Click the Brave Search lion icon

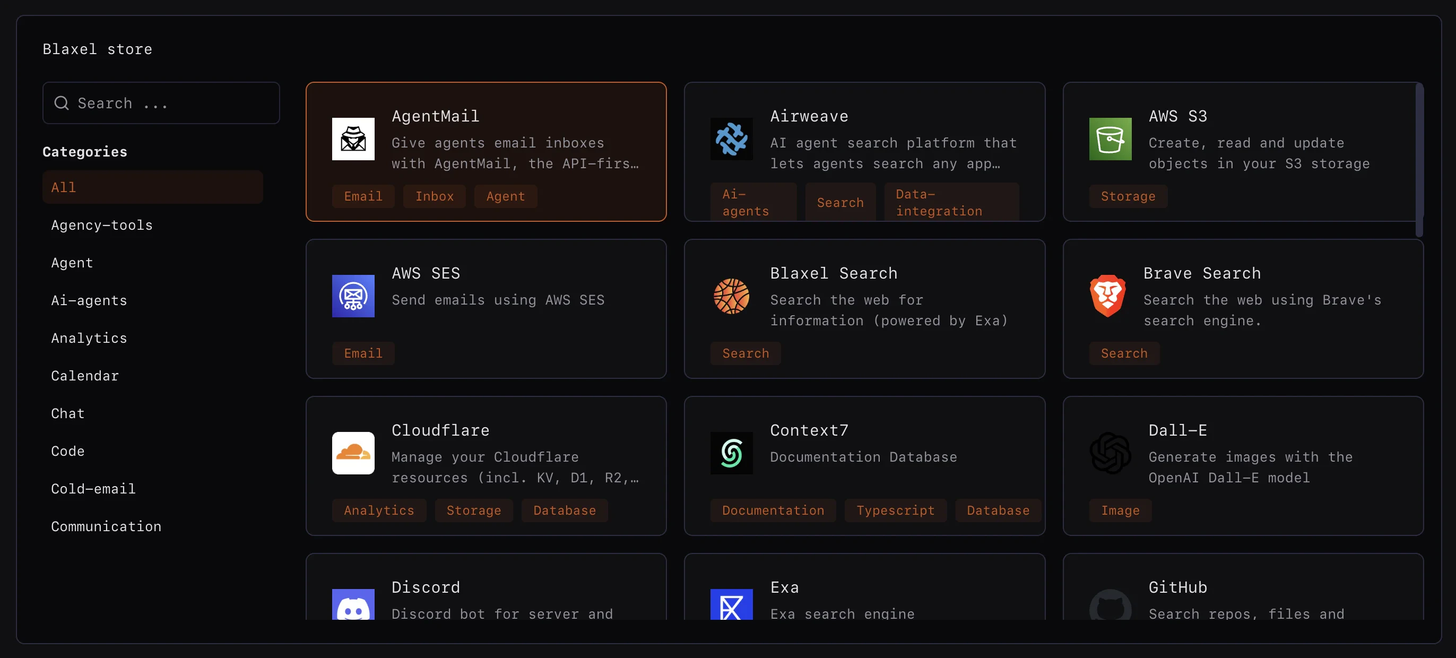click(1108, 296)
